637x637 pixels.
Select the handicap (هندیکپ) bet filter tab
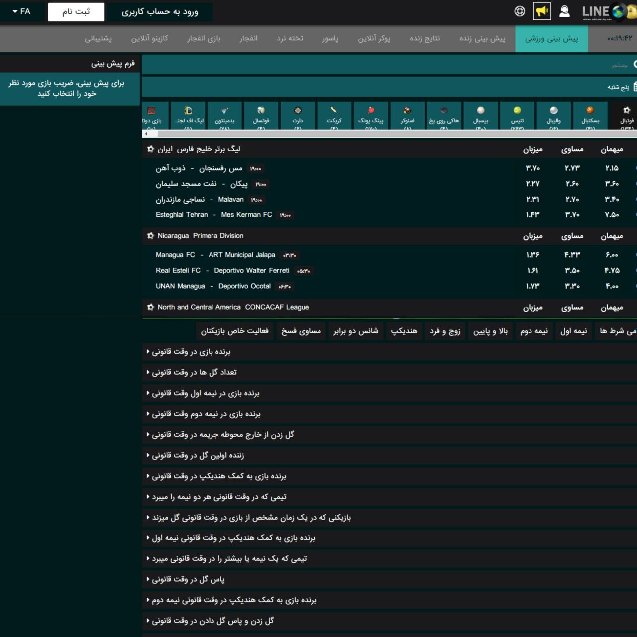click(404, 331)
